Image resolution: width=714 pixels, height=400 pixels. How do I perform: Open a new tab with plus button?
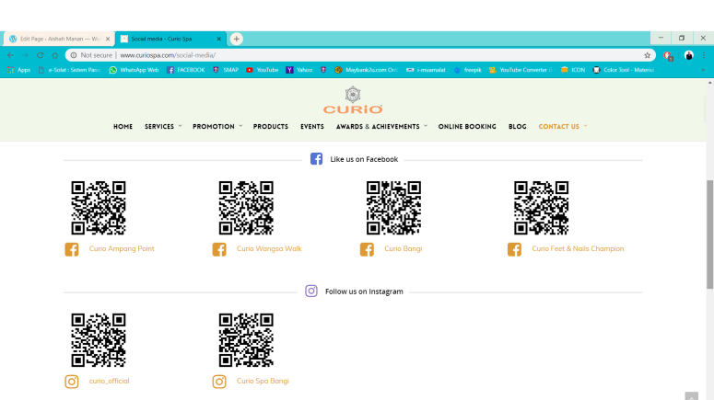coord(237,39)
